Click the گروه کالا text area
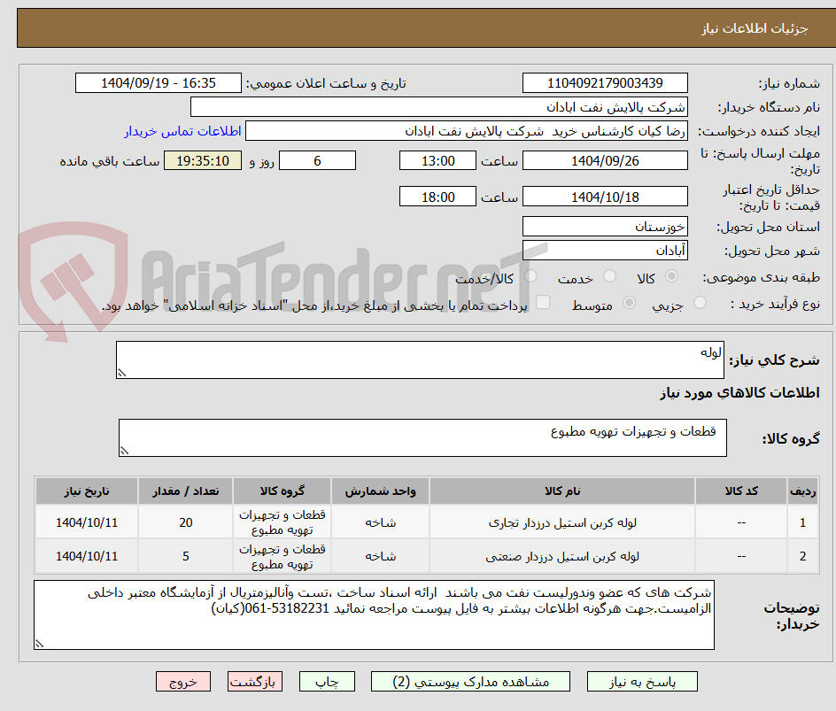This screenshot has height=711, width=836. 422,437
